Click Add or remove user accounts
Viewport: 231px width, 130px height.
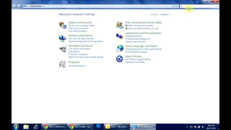click(140, 26)
